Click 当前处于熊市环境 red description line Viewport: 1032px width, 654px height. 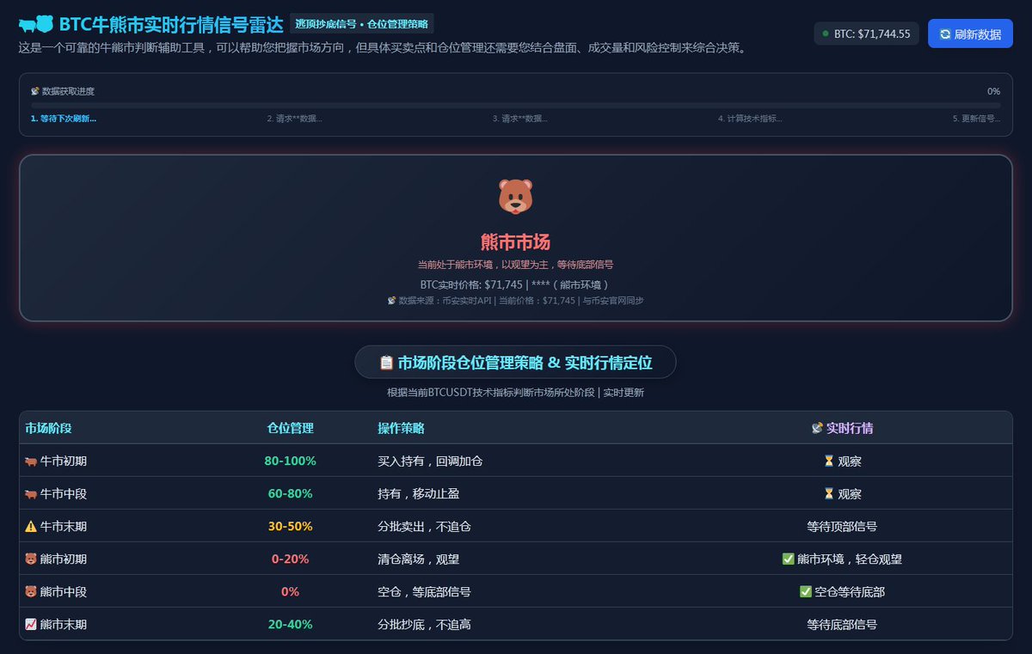click(515, 265)
